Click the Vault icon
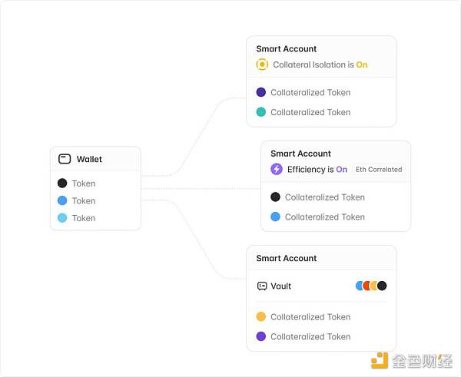Image resolution: width=461 pixels, height=377 pixels. point(262,286)
